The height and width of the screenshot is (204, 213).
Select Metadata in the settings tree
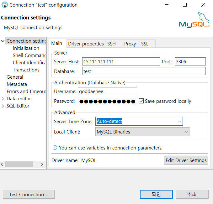(x=17, y=84)
